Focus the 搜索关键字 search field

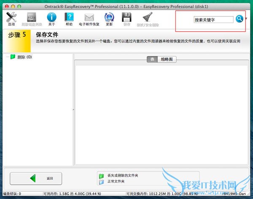(213, 20)
